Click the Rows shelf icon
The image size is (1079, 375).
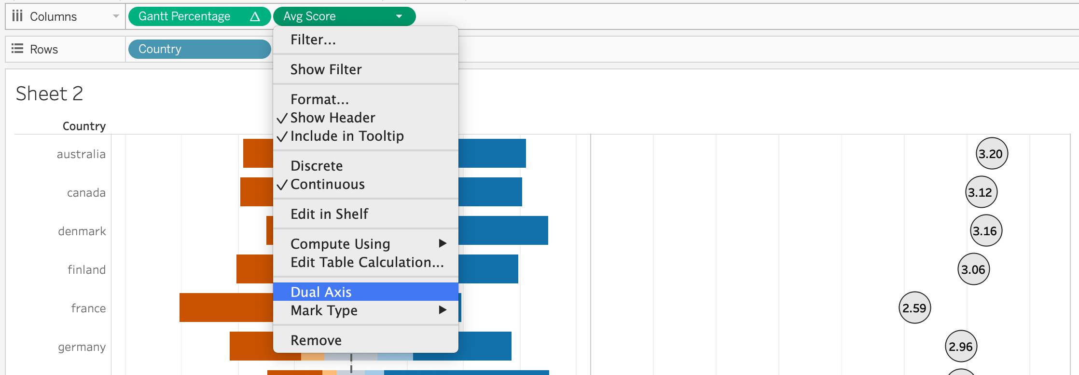[x=17, y=49]
